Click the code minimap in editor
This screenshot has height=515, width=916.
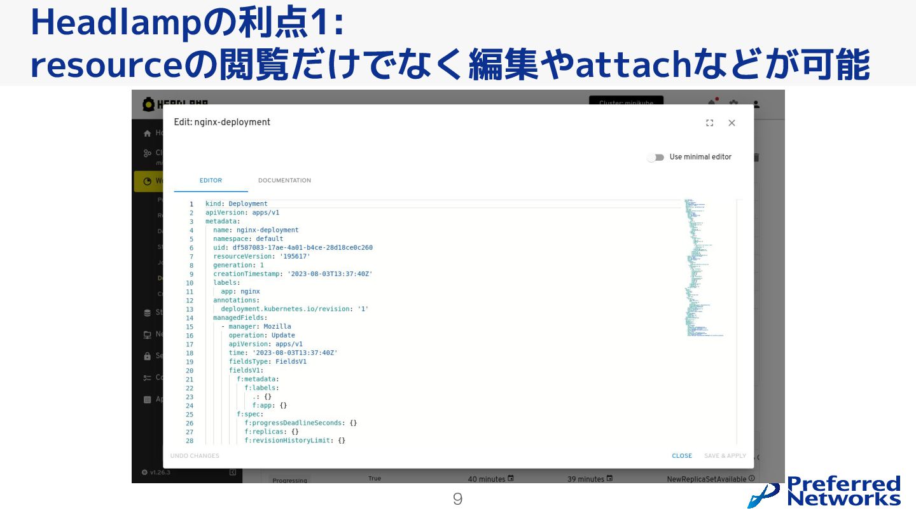click(705, 268)
